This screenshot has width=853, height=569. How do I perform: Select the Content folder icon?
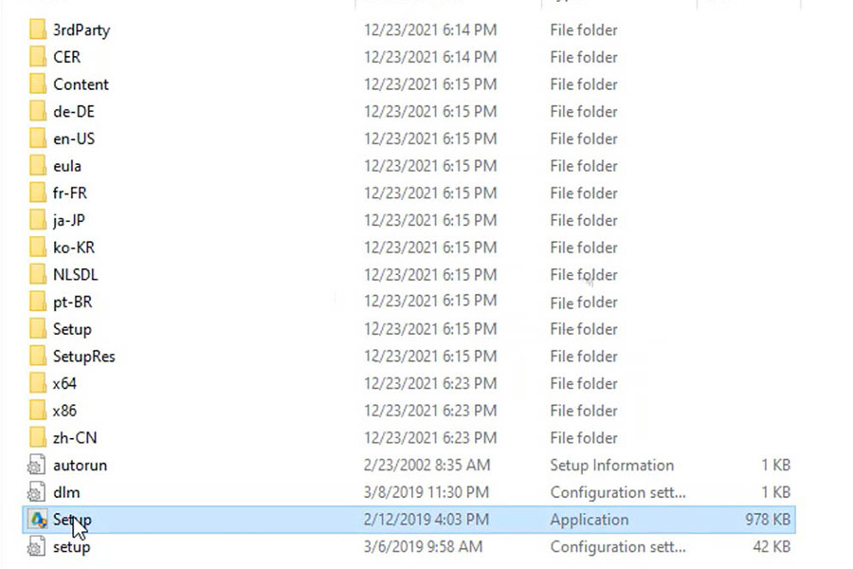pos(38,83)
